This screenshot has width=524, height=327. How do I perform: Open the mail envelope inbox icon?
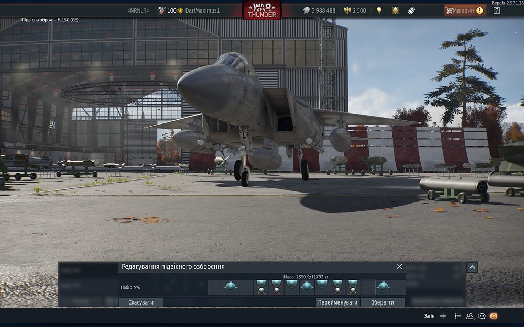coord(494,316)
